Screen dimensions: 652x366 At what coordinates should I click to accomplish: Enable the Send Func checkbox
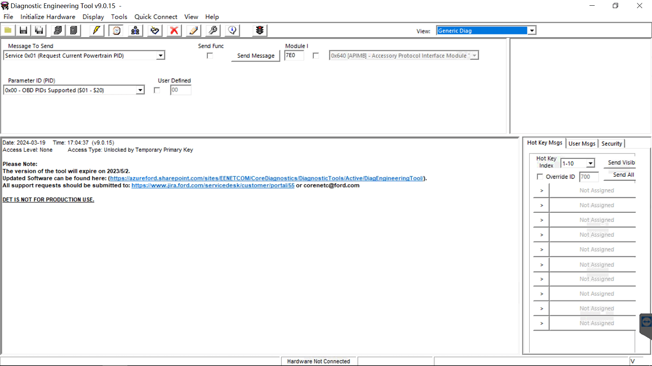[210, 56]
